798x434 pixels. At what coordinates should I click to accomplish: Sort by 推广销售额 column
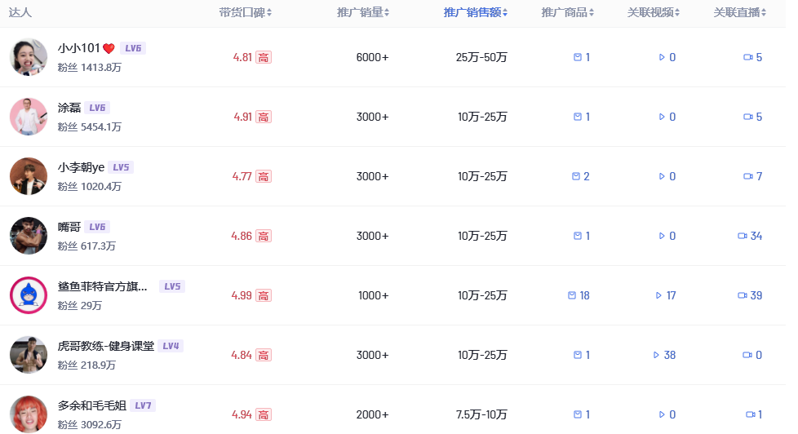click(476, 13)
